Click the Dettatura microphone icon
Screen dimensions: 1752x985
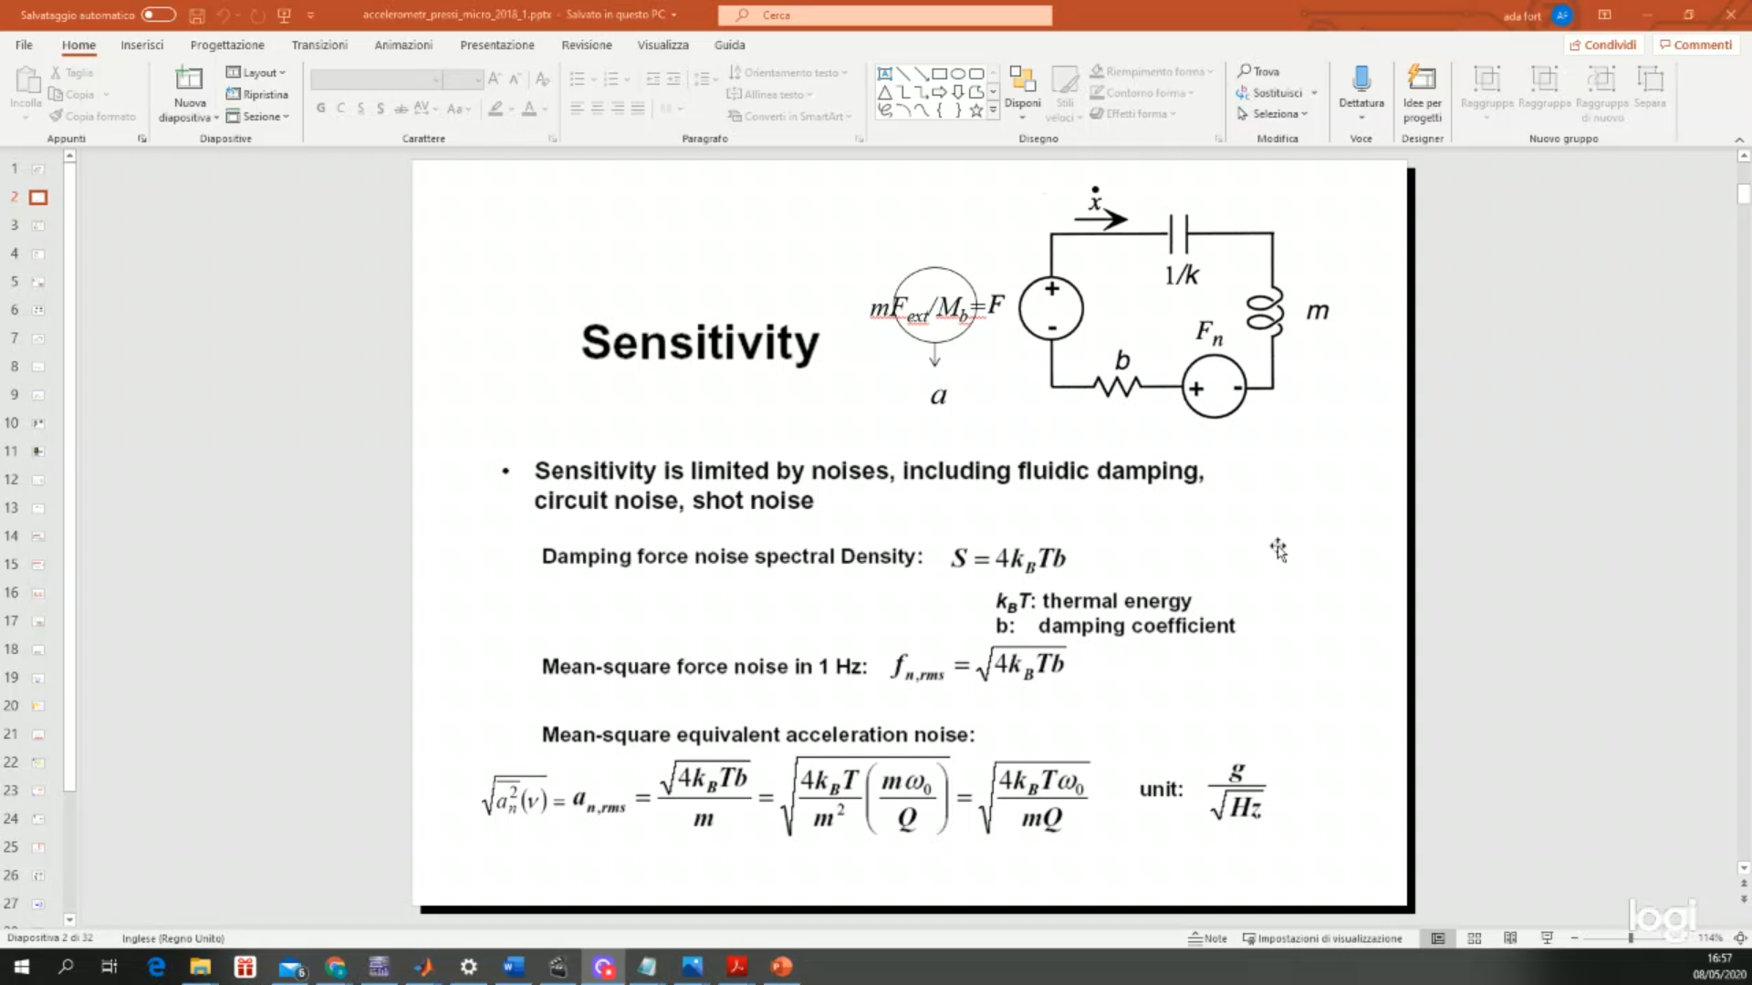click(x=1361, y=79)
